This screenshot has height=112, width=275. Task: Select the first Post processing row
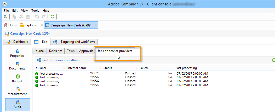pyautogui.click(x=122, y=74)
